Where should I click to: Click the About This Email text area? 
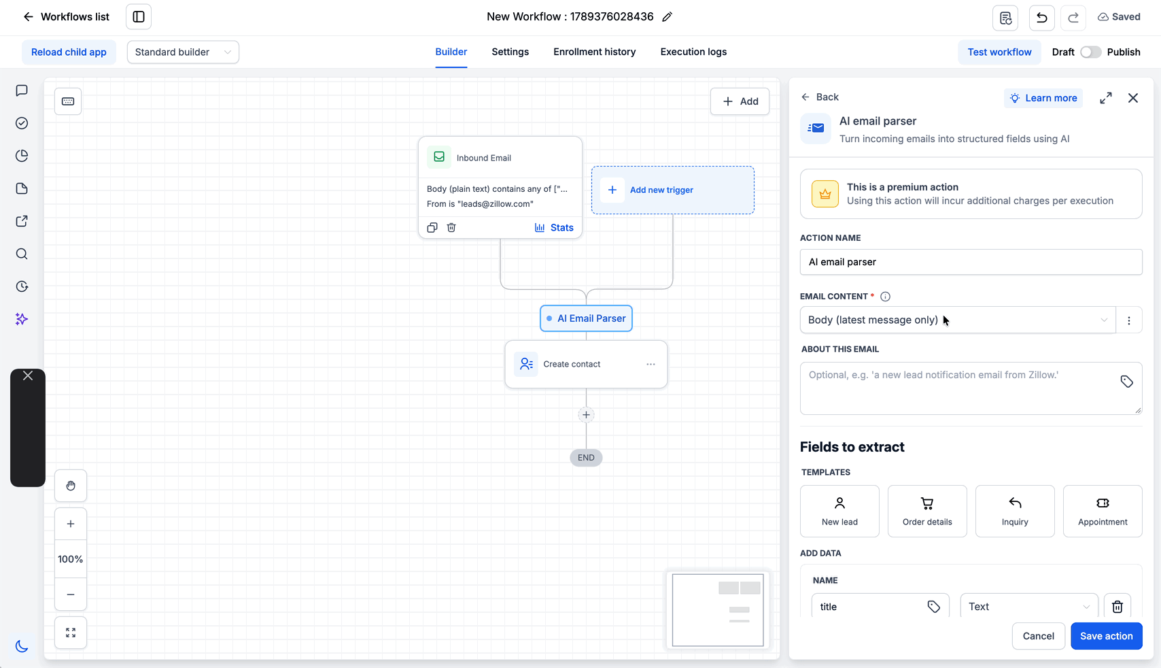coord(971,388)
